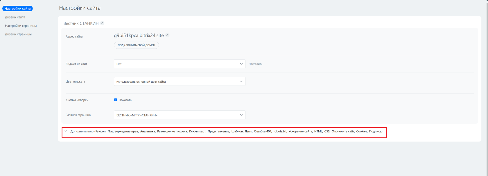
Task: Click the HTML additional setting
Action: click(318, 131)
